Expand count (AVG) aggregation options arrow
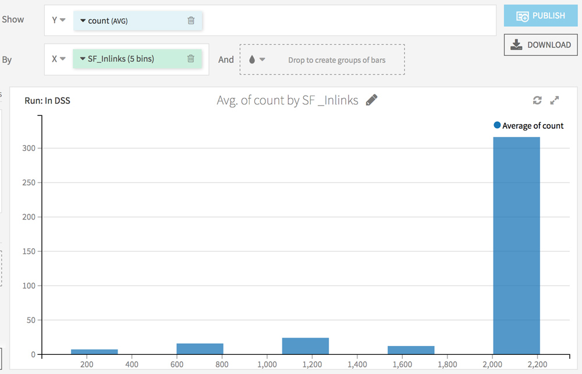Viewport: 582px width, 374px height. pos(83,21)
